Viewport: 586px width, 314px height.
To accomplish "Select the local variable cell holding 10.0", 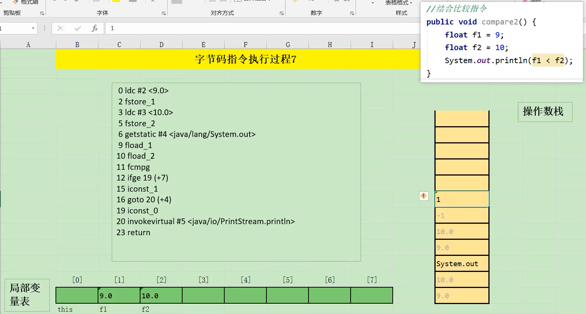I will [162, 296].
